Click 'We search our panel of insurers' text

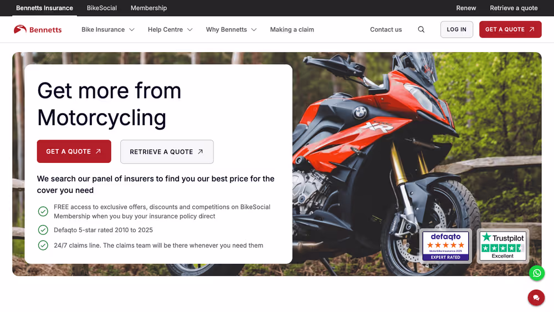156,185
